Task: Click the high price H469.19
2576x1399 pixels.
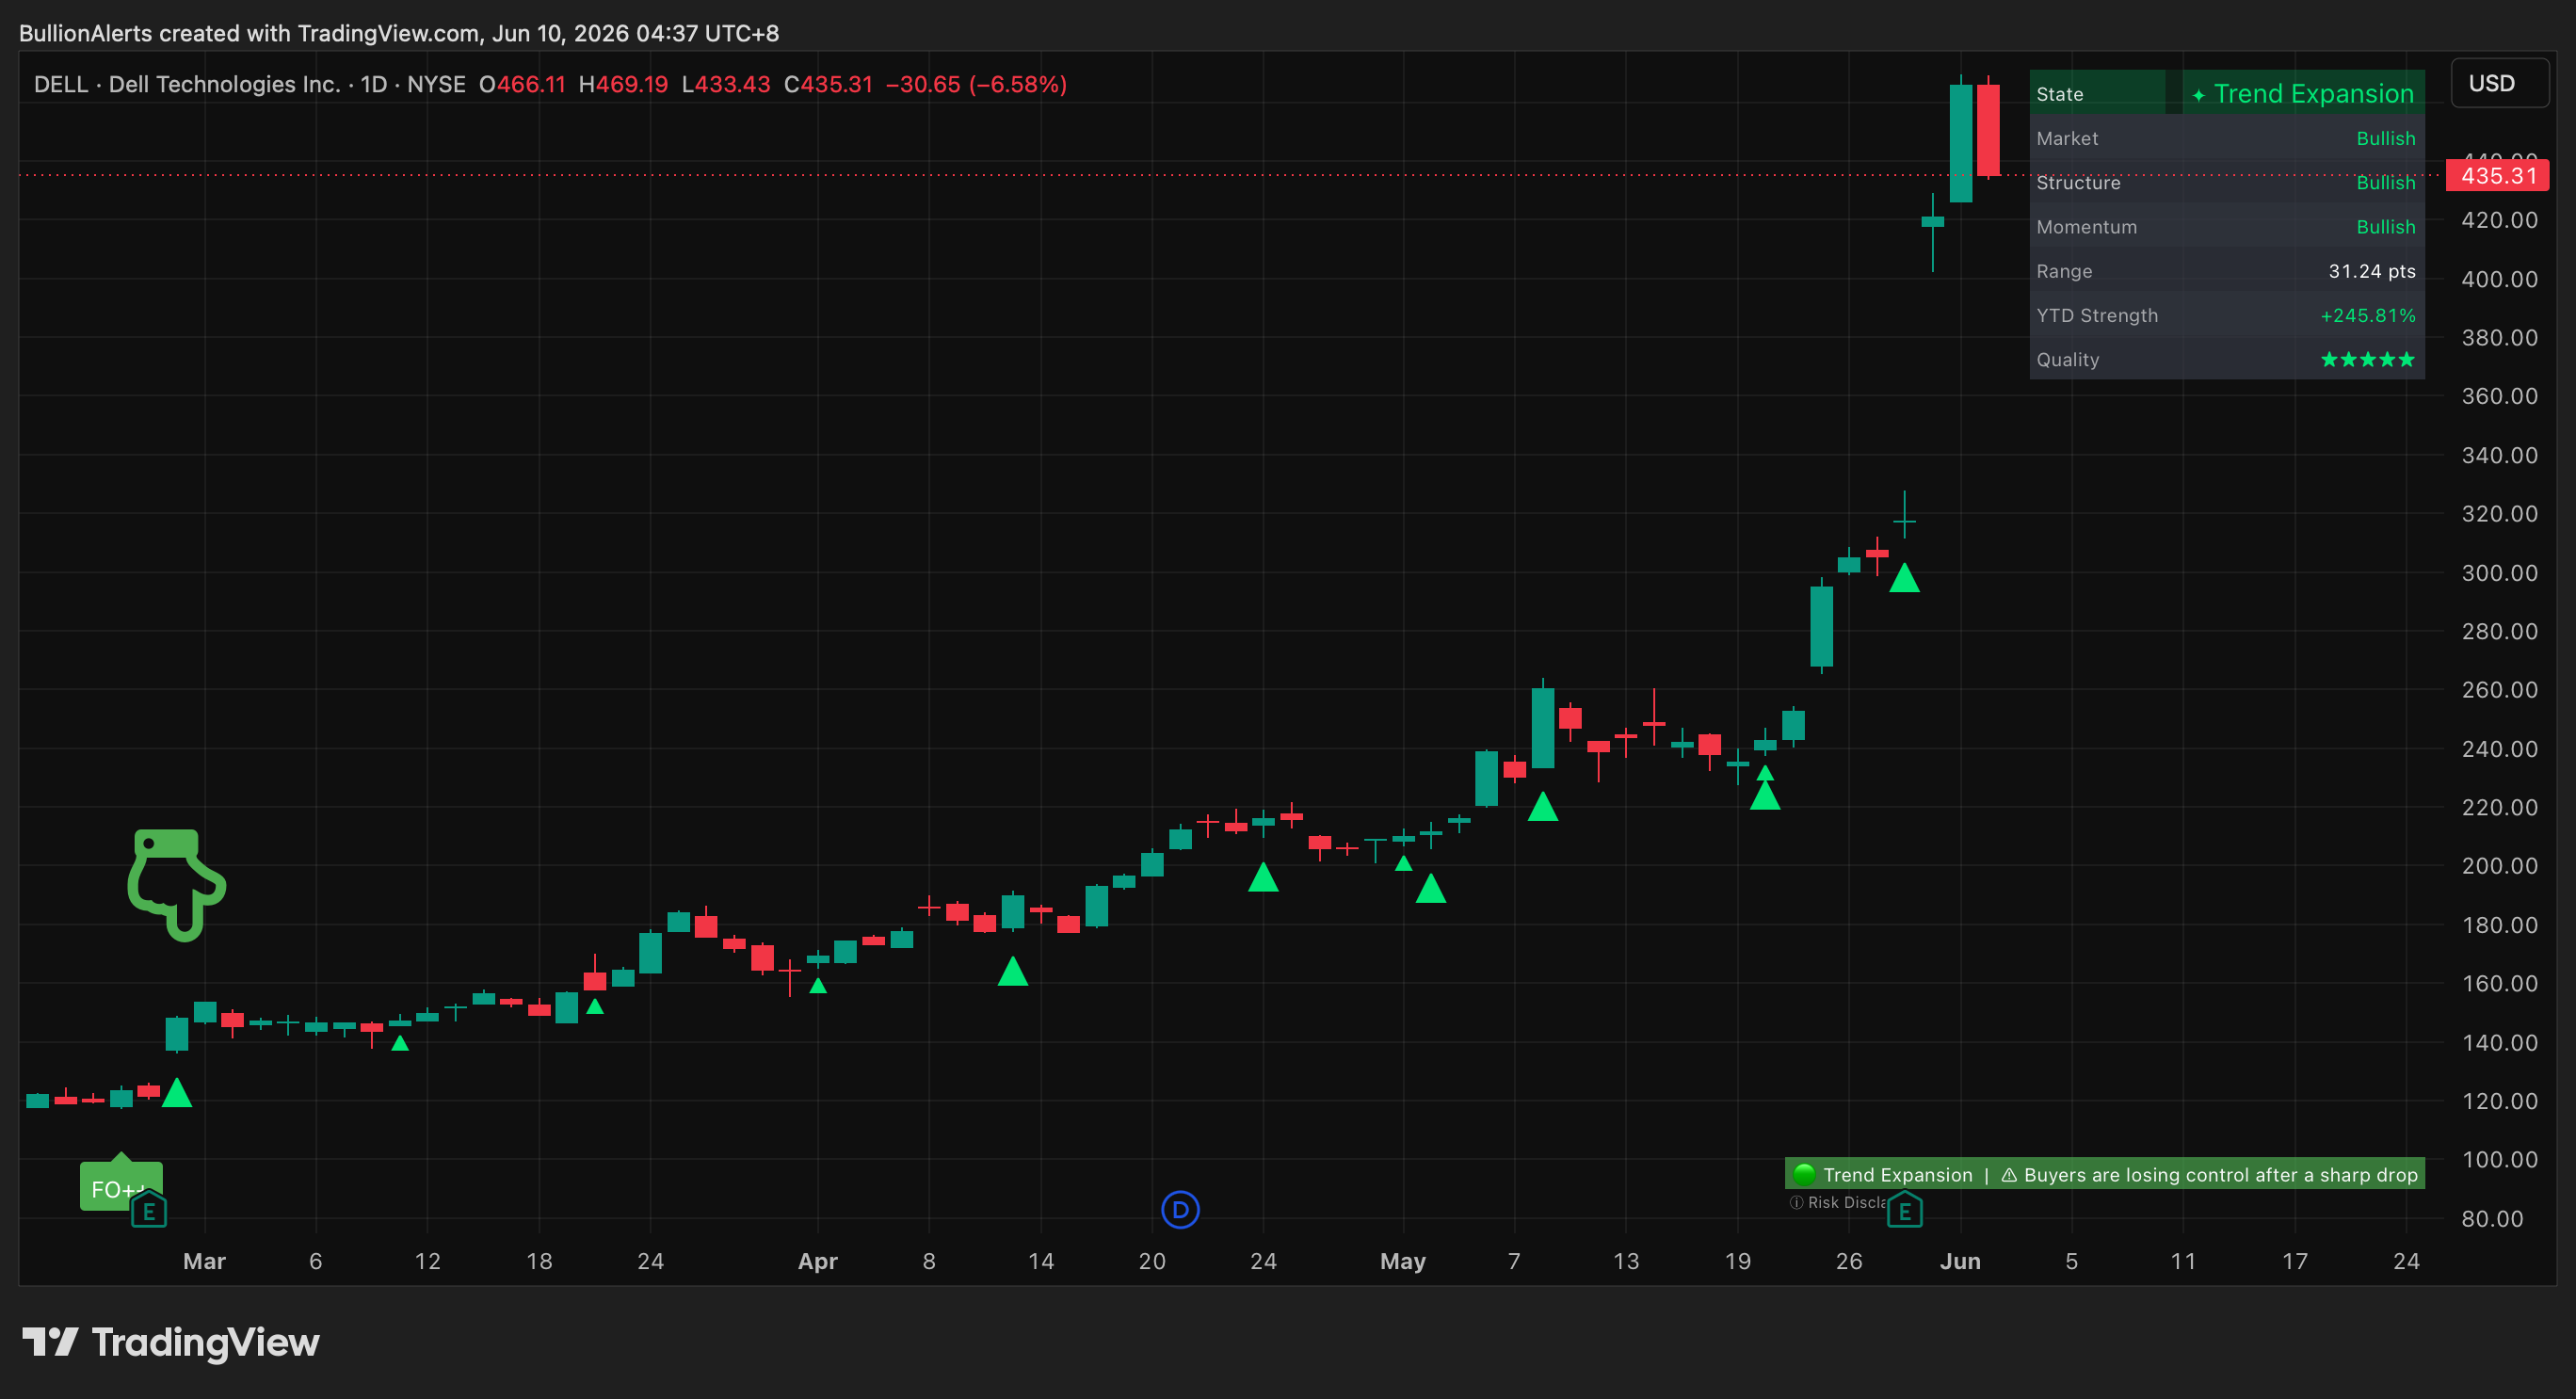Action: [623, 84]
